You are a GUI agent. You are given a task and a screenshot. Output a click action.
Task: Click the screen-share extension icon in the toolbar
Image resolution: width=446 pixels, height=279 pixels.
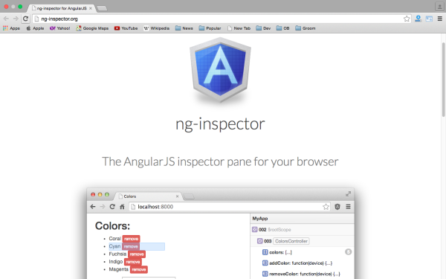429,19
